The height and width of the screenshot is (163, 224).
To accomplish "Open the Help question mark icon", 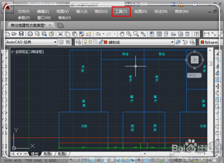I will tap(196, 34).
